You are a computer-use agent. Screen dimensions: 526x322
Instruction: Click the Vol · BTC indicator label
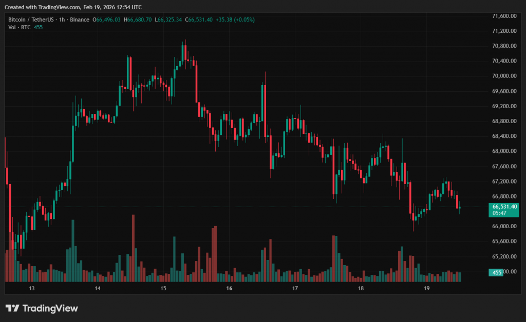pos(19,27)
